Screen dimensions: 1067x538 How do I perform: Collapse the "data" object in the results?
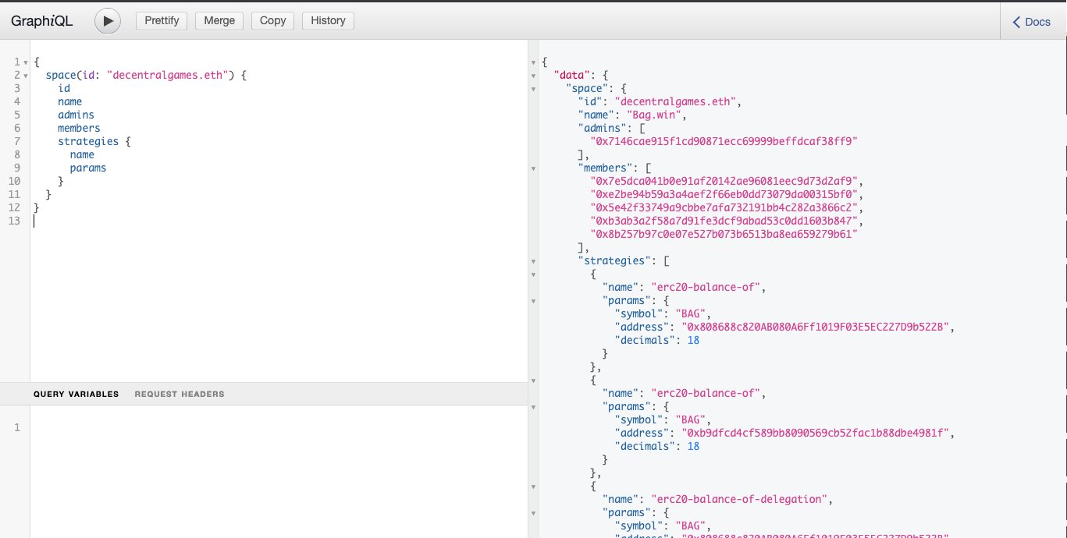pos(533,76)
